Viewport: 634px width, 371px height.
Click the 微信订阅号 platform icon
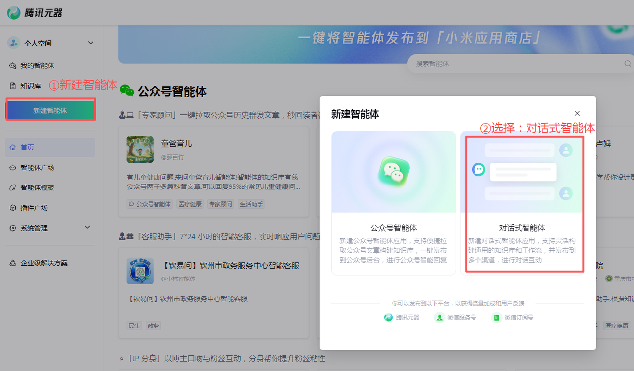[x=496, y=318]
